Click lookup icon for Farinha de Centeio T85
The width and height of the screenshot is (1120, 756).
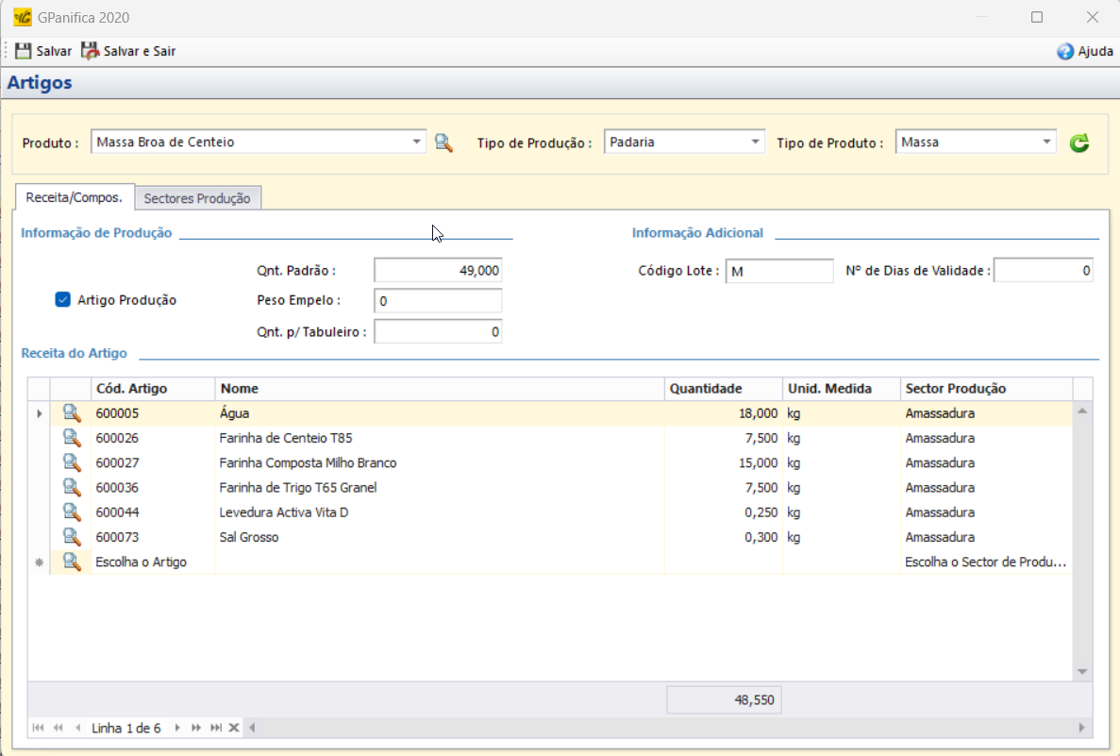(72, 438)
